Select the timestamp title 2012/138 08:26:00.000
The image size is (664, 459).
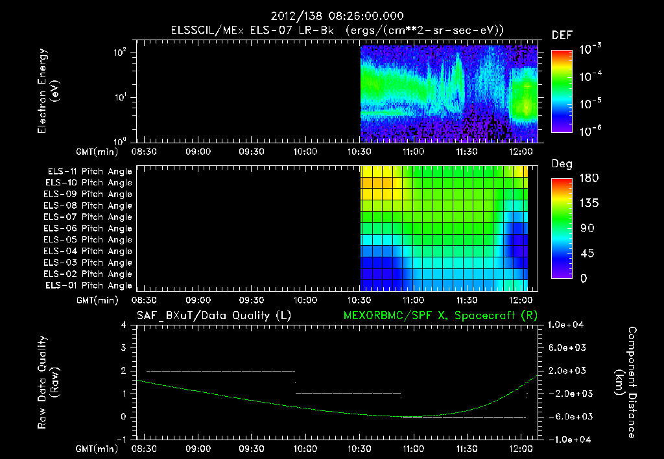(x=337, y=16)
